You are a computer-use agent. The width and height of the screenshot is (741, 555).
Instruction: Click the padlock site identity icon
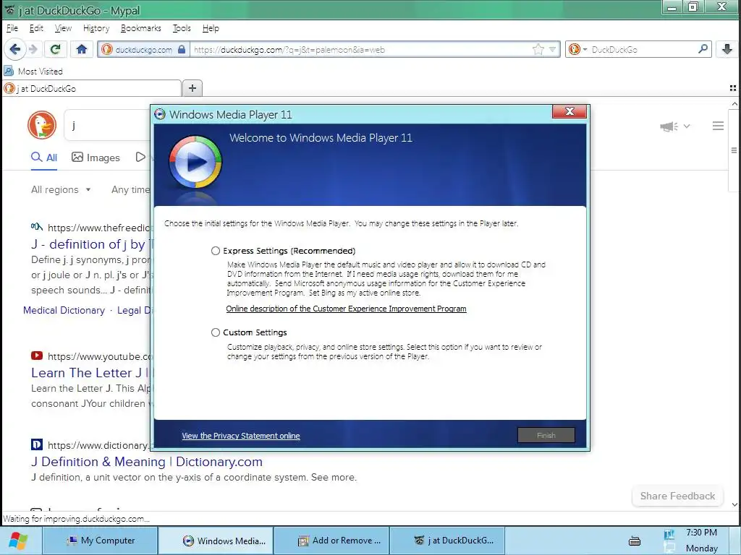coord(182,49)
